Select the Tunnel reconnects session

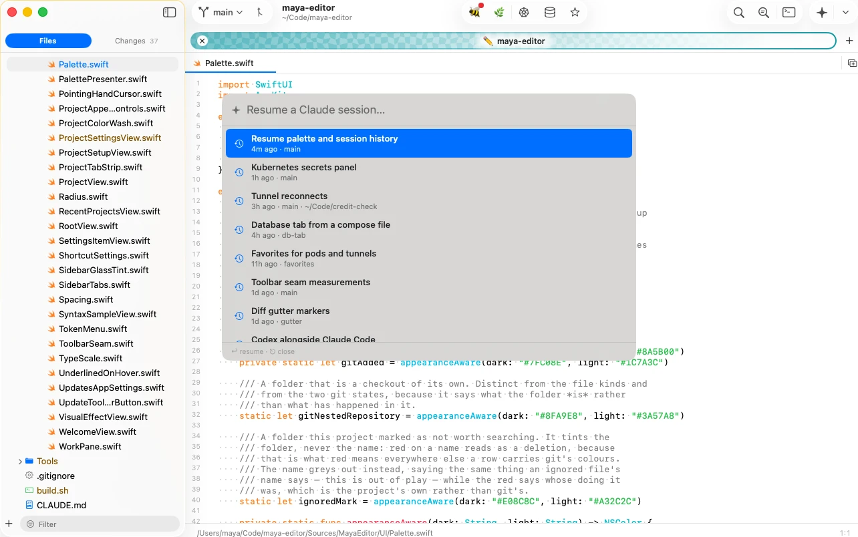(x=429, y=201)
